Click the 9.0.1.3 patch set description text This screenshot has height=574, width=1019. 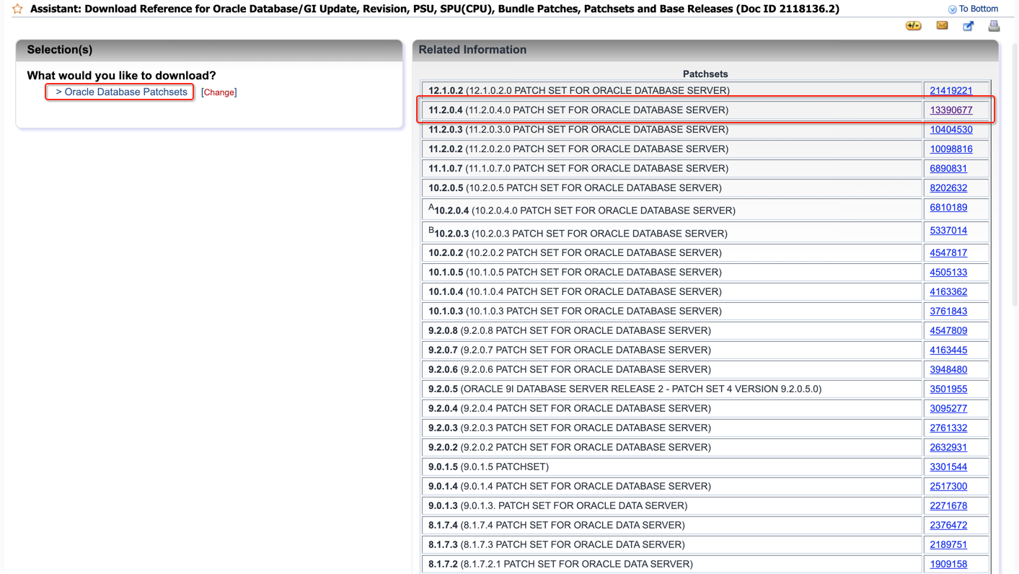(557, 505)
